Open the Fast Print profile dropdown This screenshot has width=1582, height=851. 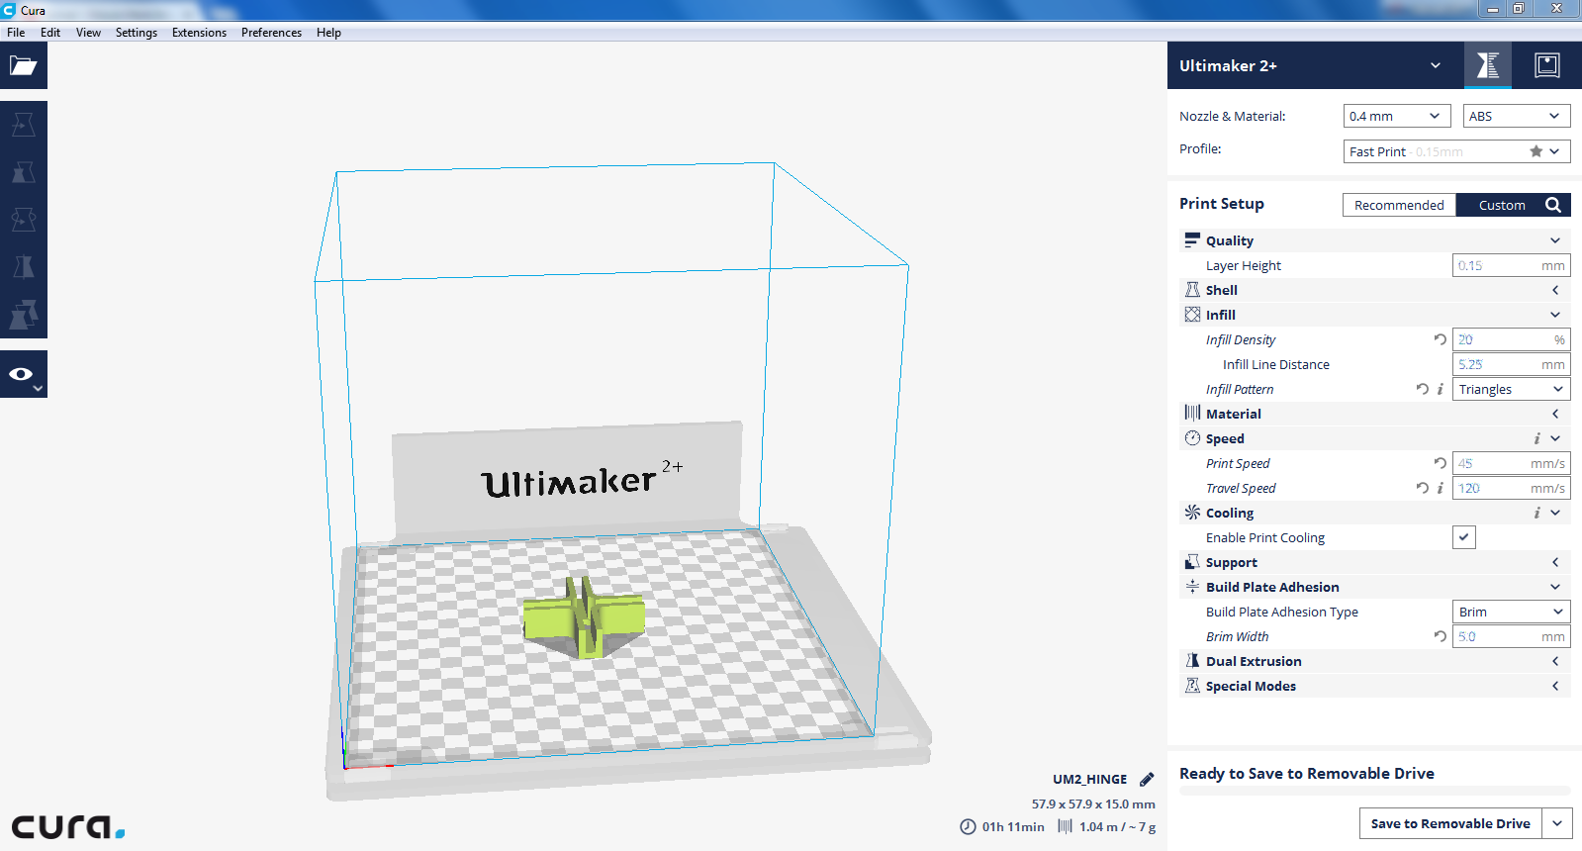click(1457, 151)
